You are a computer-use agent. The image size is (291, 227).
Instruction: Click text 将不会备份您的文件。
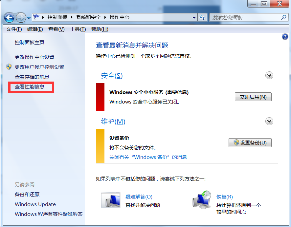pyautogui.click(x=133, y=148)
